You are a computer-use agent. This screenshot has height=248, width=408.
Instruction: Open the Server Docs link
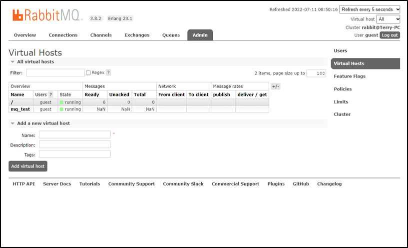pyautogui.click(x=57, y=184)
